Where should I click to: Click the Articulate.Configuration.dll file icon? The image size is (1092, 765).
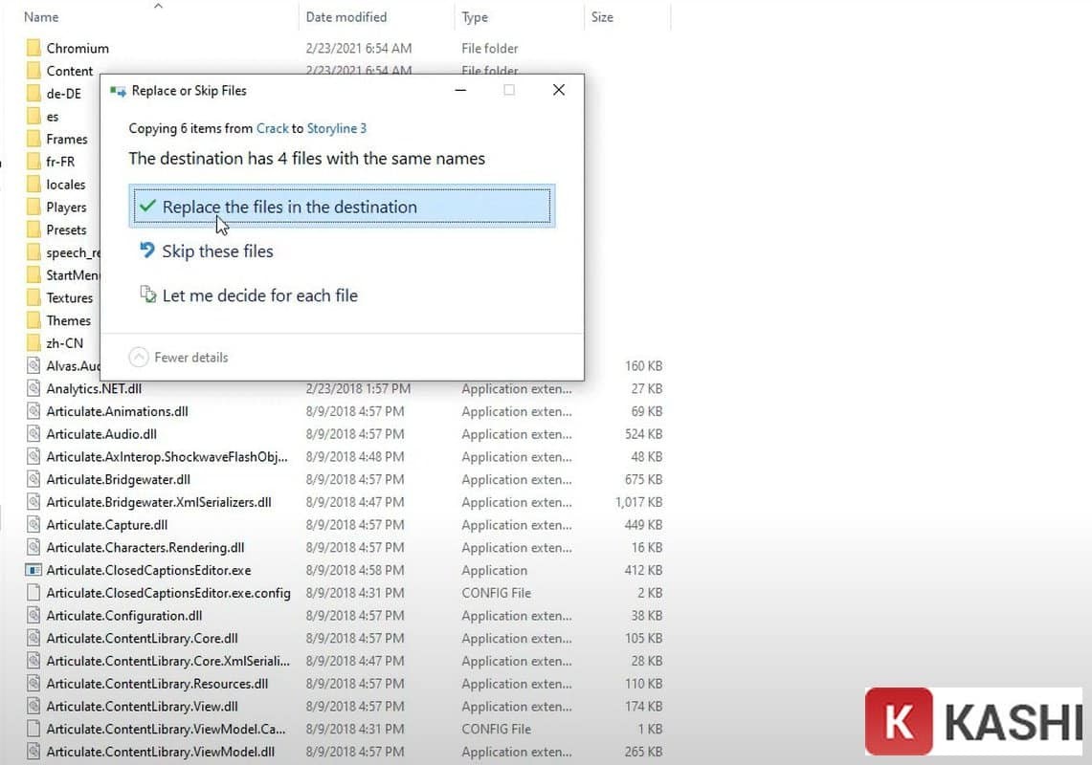click(x=33, y=615)
